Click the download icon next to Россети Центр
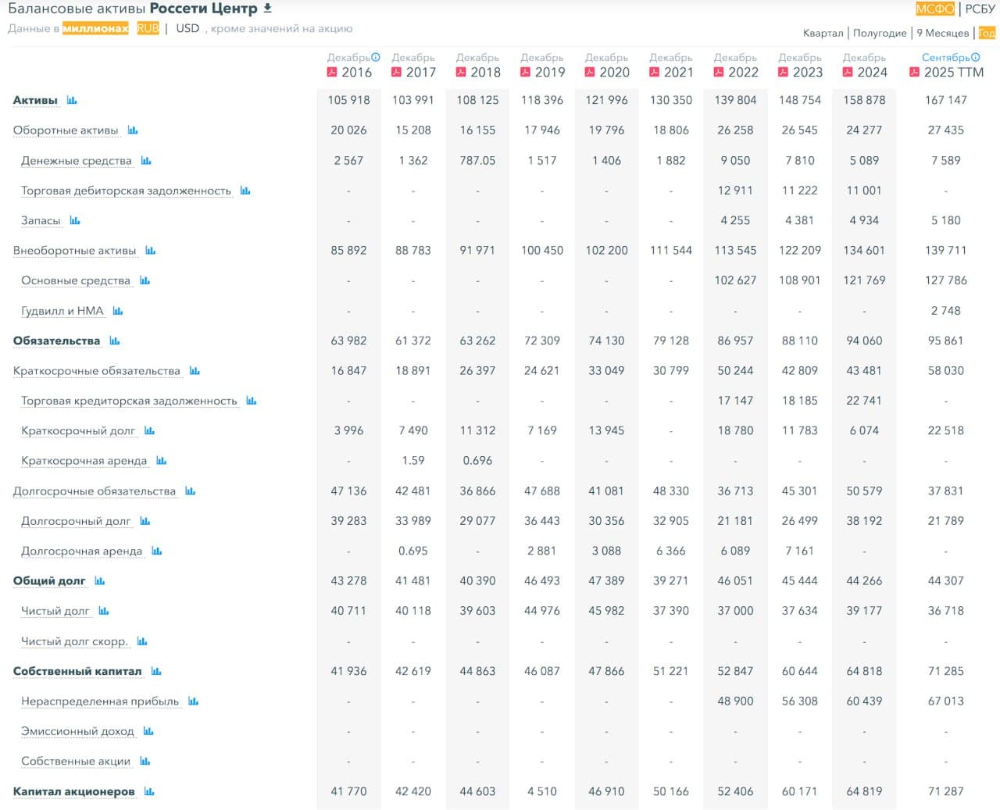The image size is (1000, 810). point(268,8)
